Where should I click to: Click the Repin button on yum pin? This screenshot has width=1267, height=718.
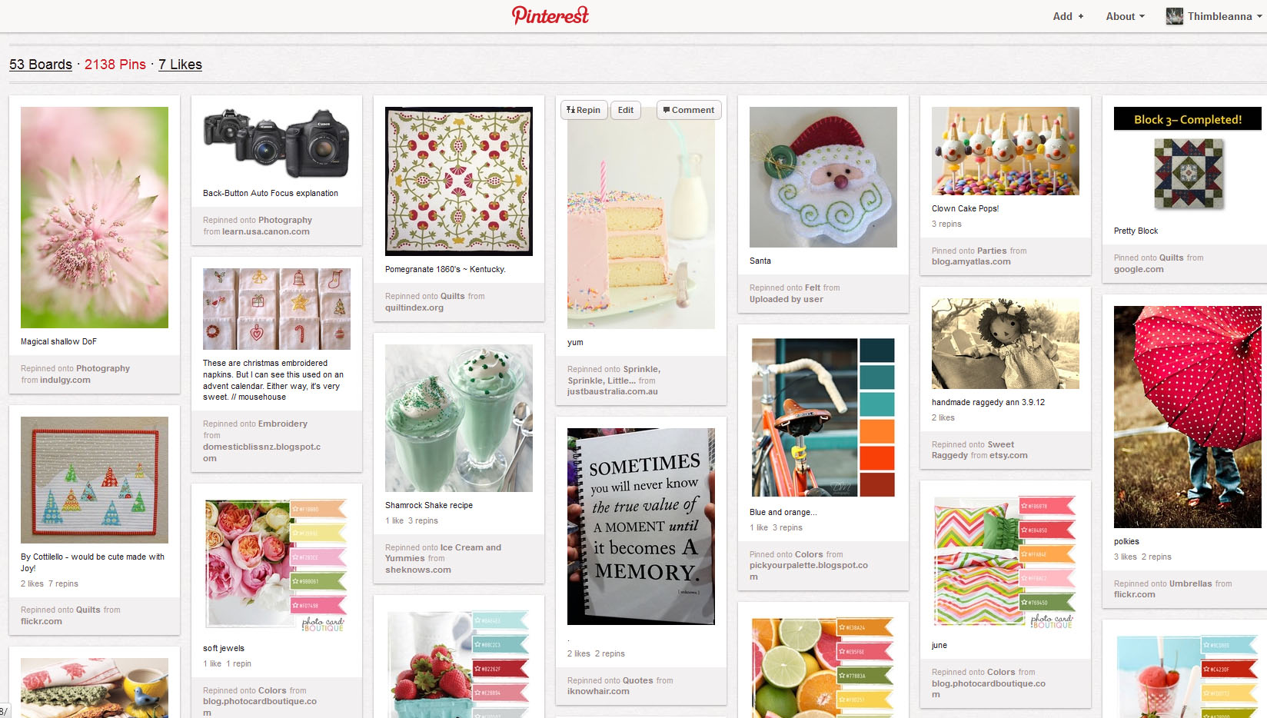click(x=584, y=110)
